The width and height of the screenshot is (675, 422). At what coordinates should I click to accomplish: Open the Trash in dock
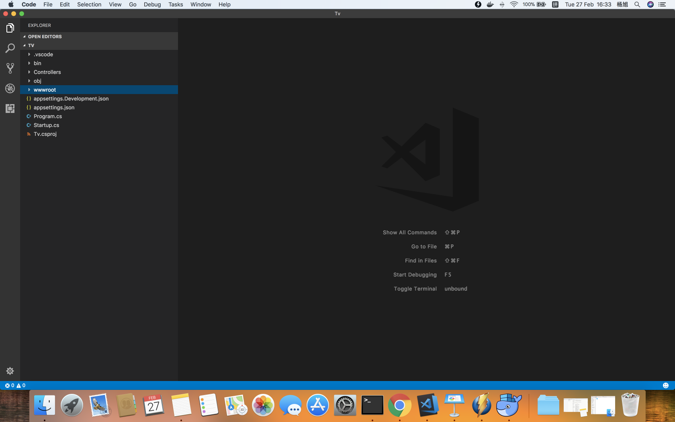point(630,405)
